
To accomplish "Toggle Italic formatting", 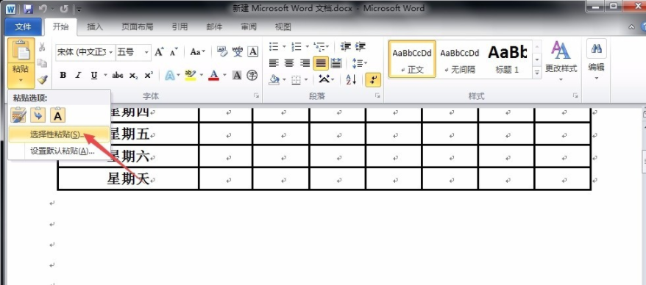I will click(x=78, y=75).
